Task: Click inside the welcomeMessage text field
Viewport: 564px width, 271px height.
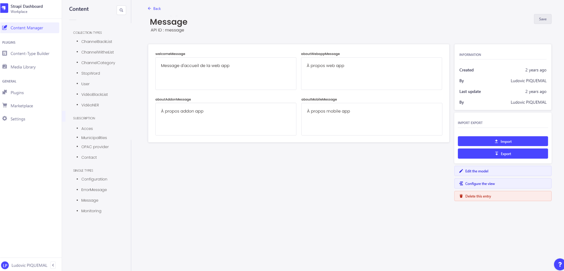Action: click(x=226, y=73)
